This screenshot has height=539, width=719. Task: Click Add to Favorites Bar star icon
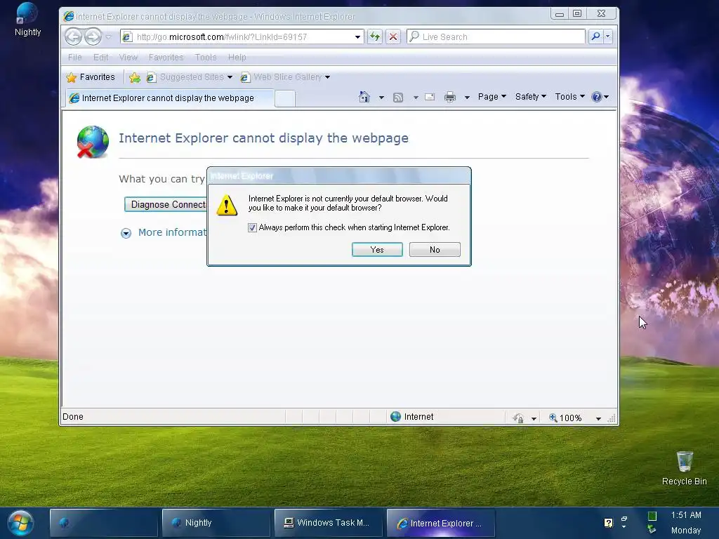tap(134, 77)
